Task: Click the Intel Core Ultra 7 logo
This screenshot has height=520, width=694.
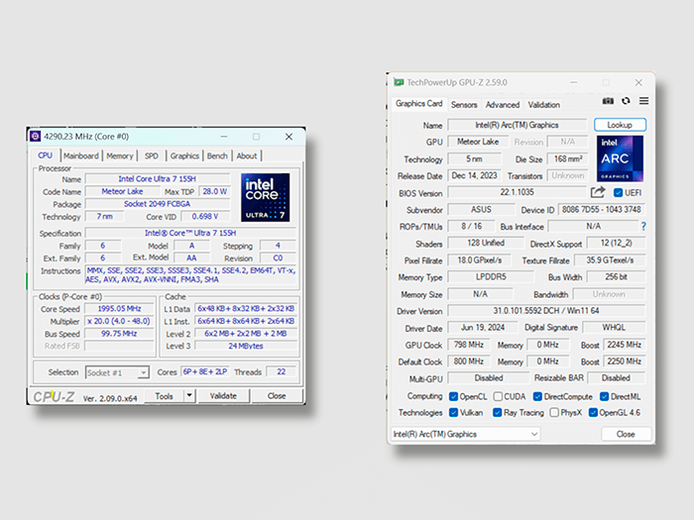Action: (x=265, y=197)
